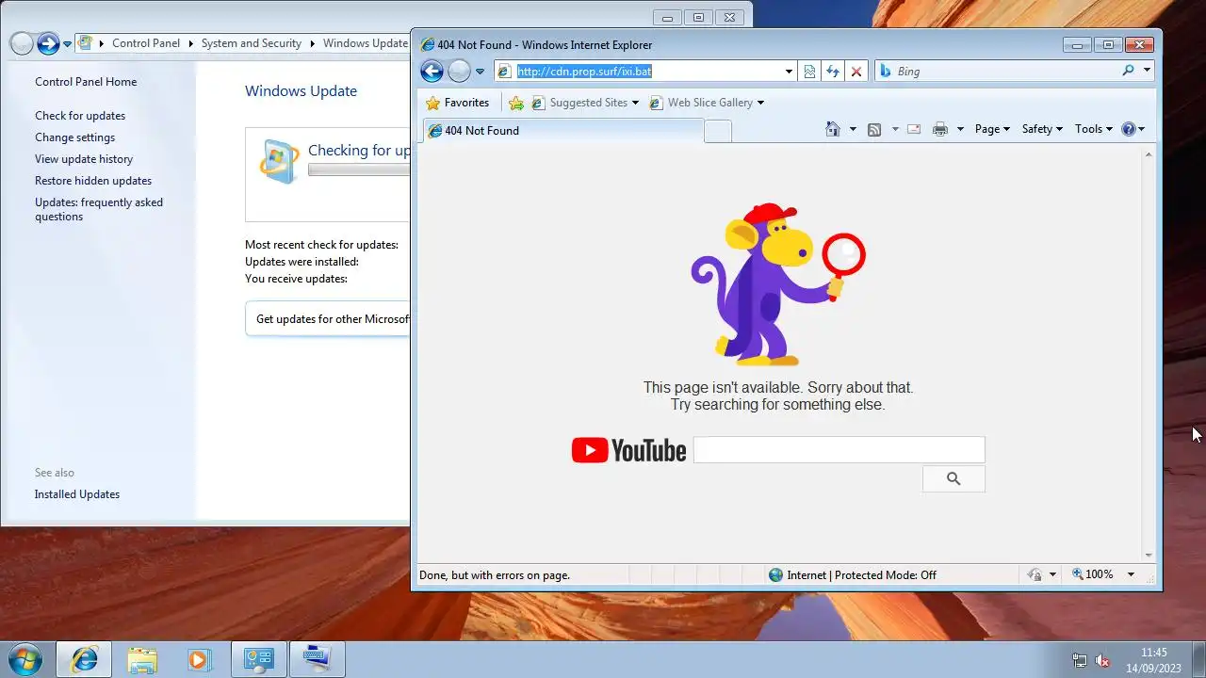This screenshot has width=1206, height=678.
Task: Open Control Panel Home link
Action: 86,82
